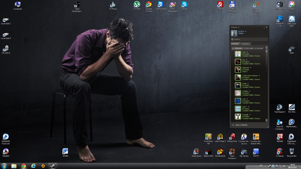This screenshot has width=301, height=169.
Task: Click ADD A FRIEND button
Action: [240, 125]
